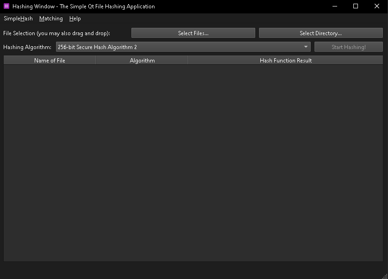Click the Start Hashing! button
The image size is (388, 279).
(x=348, y=47)
